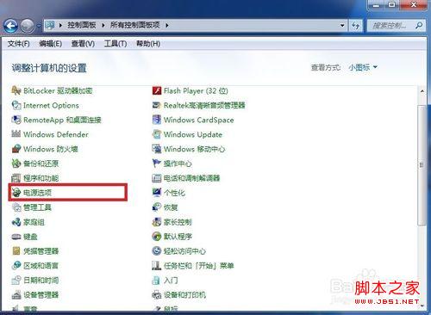This screenshot has width=431, height=315.
Task: Open Windows 防火墙 firewall icon
Action: tap(16, 149)
